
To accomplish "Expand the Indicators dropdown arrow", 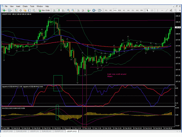I will [91, 10].
